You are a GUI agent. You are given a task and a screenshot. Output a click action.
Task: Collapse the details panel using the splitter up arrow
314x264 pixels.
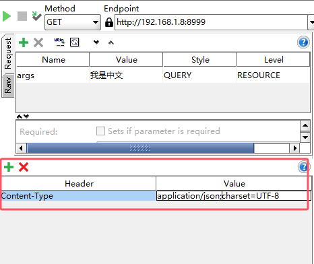tap(20, 117)
